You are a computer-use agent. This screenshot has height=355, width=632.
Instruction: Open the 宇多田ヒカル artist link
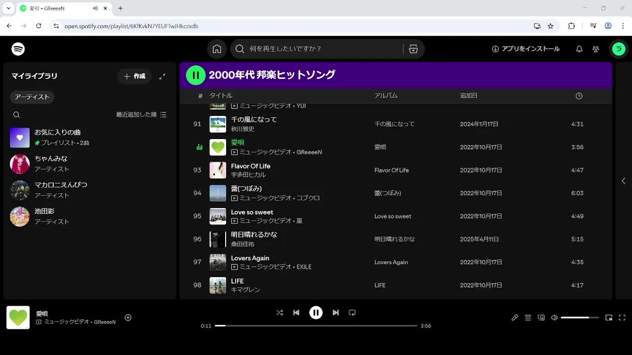248,175
